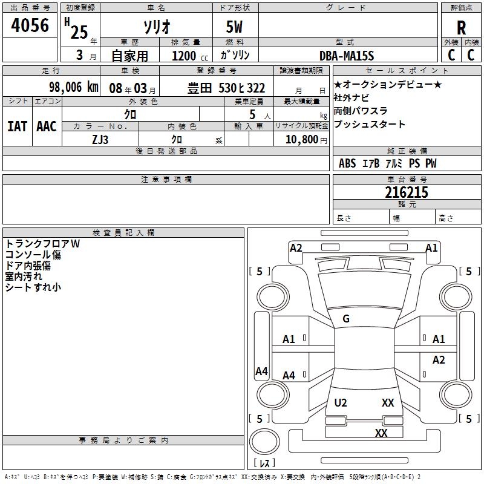Select the U2 dent marker on the diagram
This screenshot has width=484, height=484.
pyautogui.click(x=341, y=403)
